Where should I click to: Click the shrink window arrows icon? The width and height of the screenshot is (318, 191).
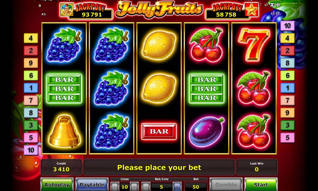[x=278, y=5]
